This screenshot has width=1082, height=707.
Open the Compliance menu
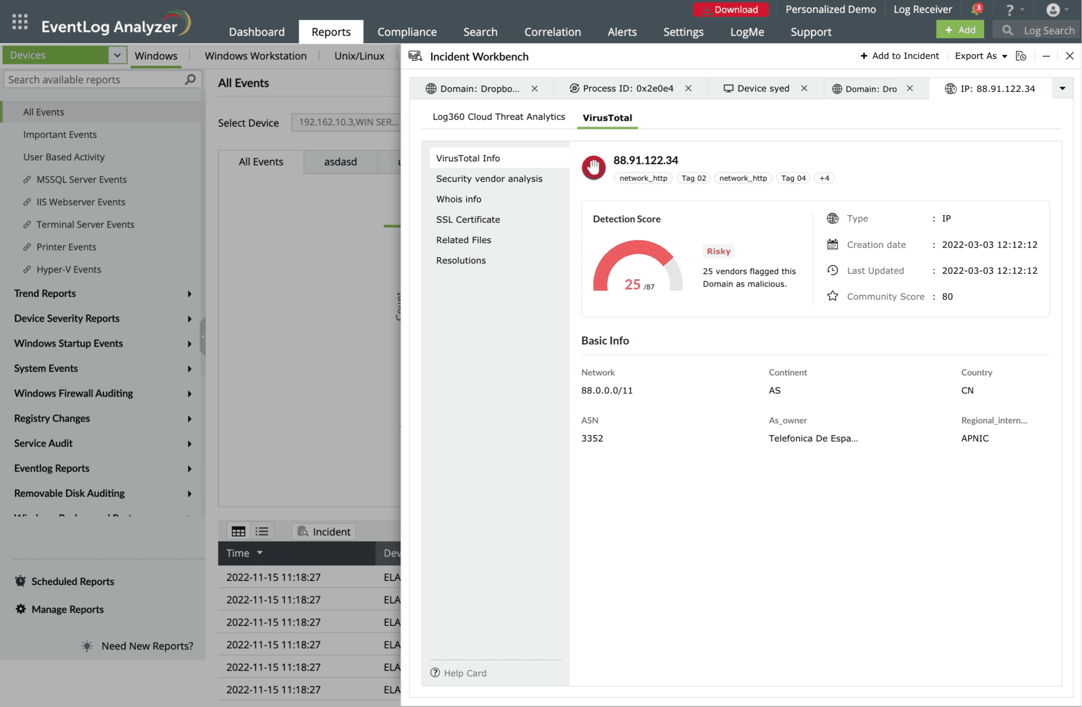point(407,31)
